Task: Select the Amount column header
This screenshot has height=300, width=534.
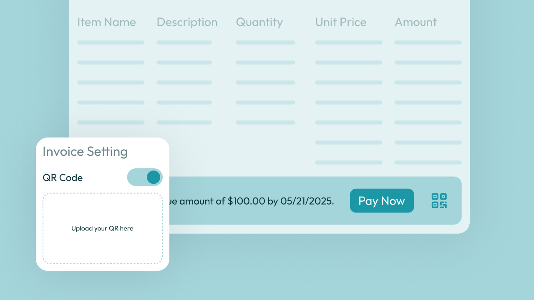Action: point(416,22)
